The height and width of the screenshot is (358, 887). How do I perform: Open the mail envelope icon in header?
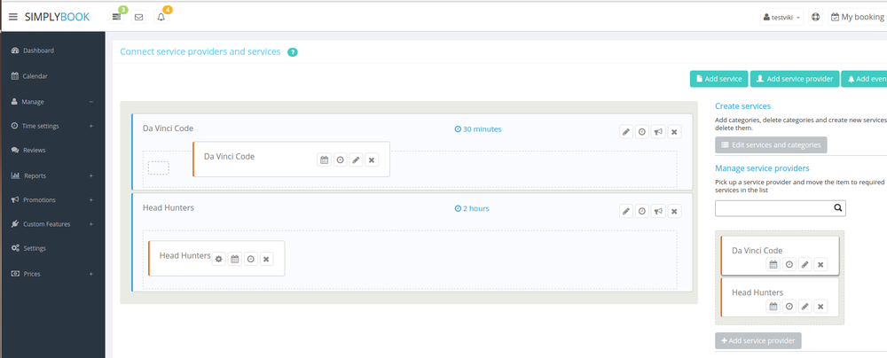tap(138, 17)
